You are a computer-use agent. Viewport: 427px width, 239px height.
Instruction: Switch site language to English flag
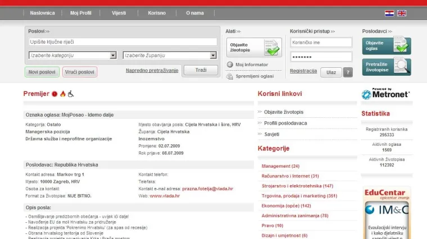click(402, 13)
